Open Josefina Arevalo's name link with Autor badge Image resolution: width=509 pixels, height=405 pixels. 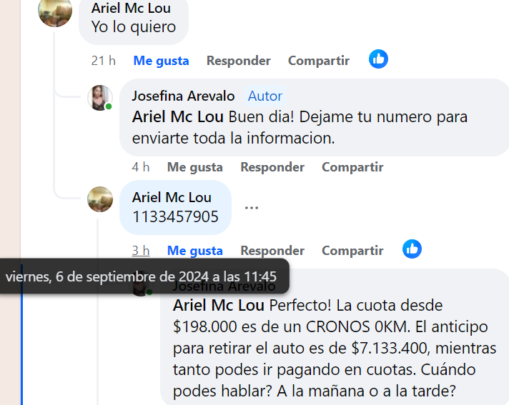pyautogui.click(x=183, y=96)
